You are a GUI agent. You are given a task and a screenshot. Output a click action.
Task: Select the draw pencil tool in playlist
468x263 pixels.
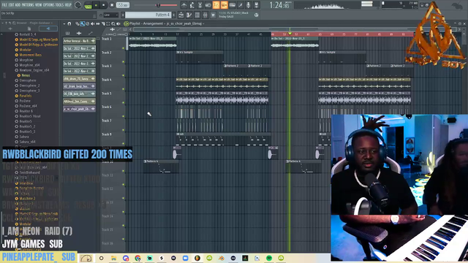click(x=78, y=23)
